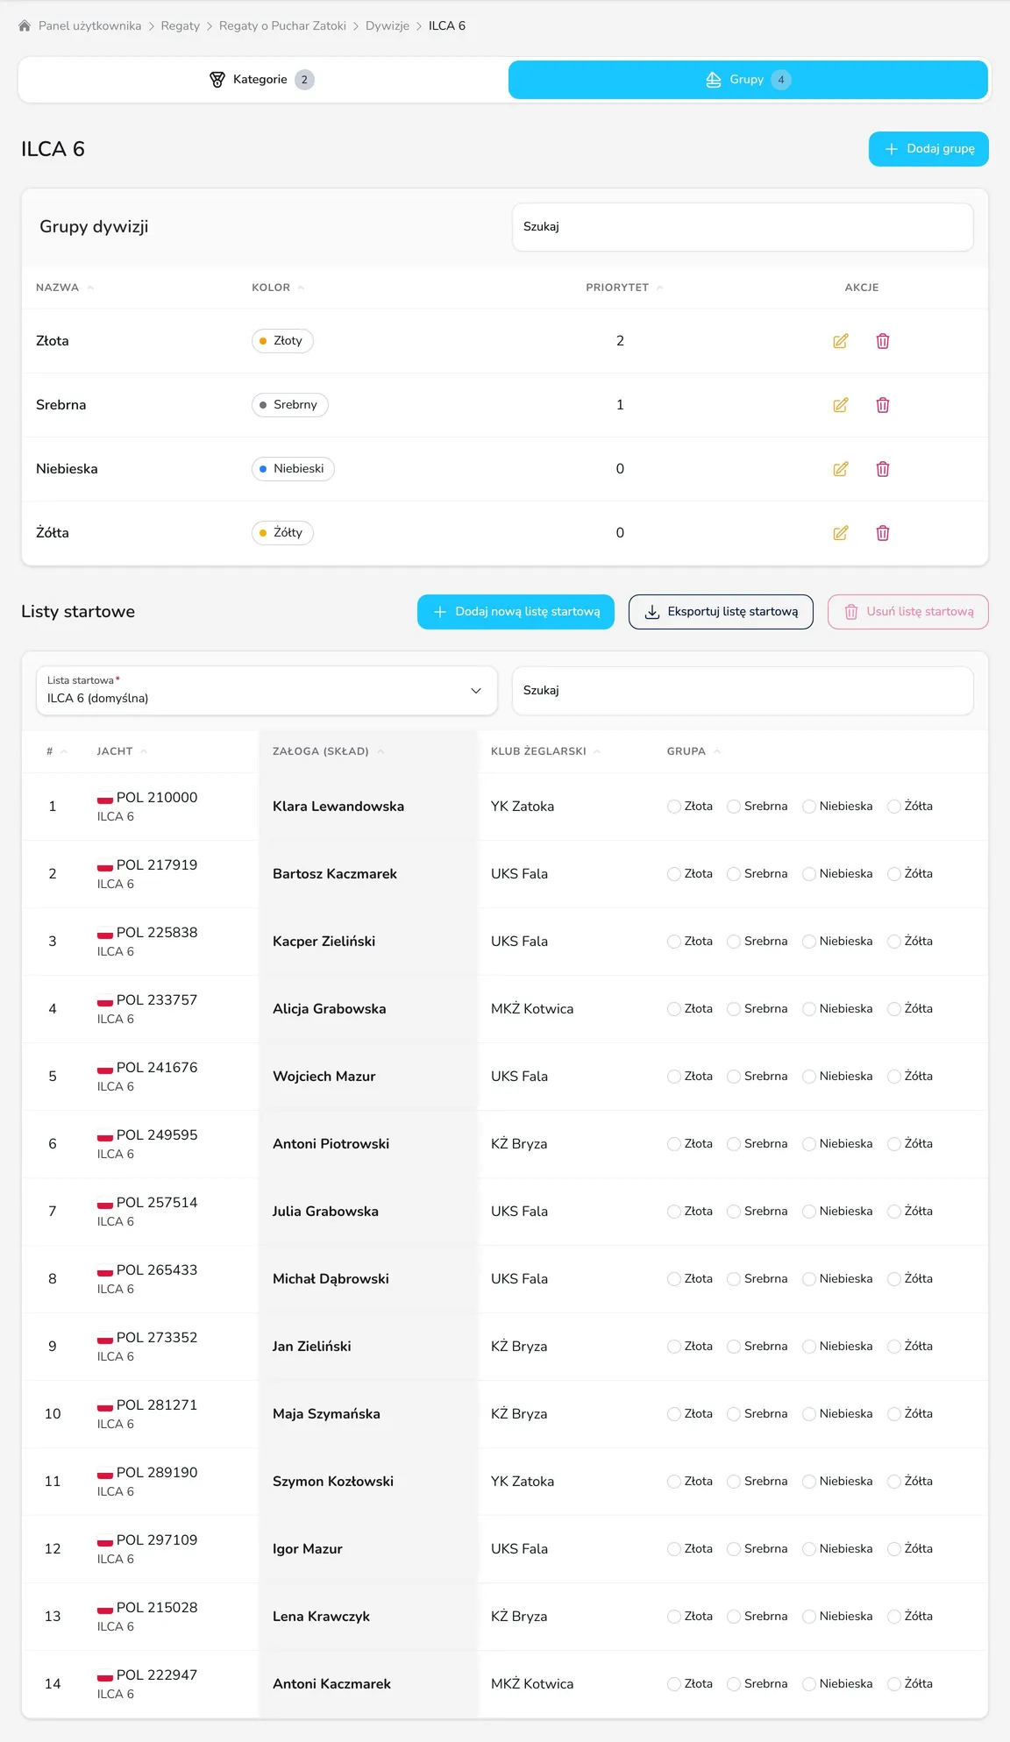Image resolution: width=1010 pixels, height=1742 pixels.
Task: Click the Złoty color chip
Action: (282, 341)
